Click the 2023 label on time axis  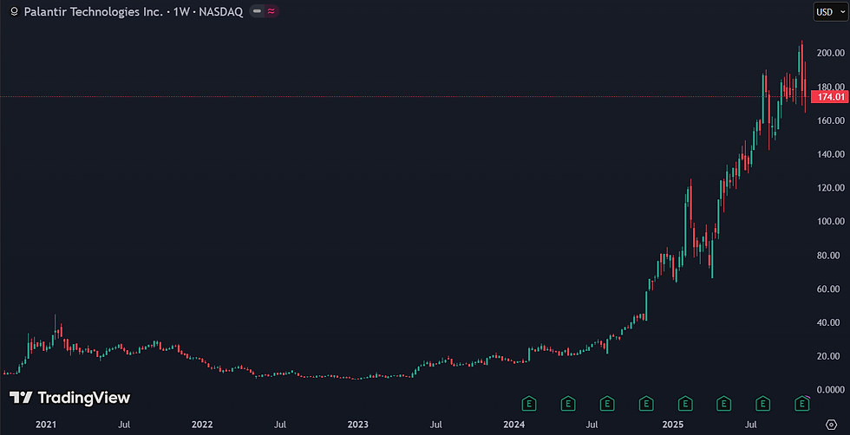tap(357, 424)
